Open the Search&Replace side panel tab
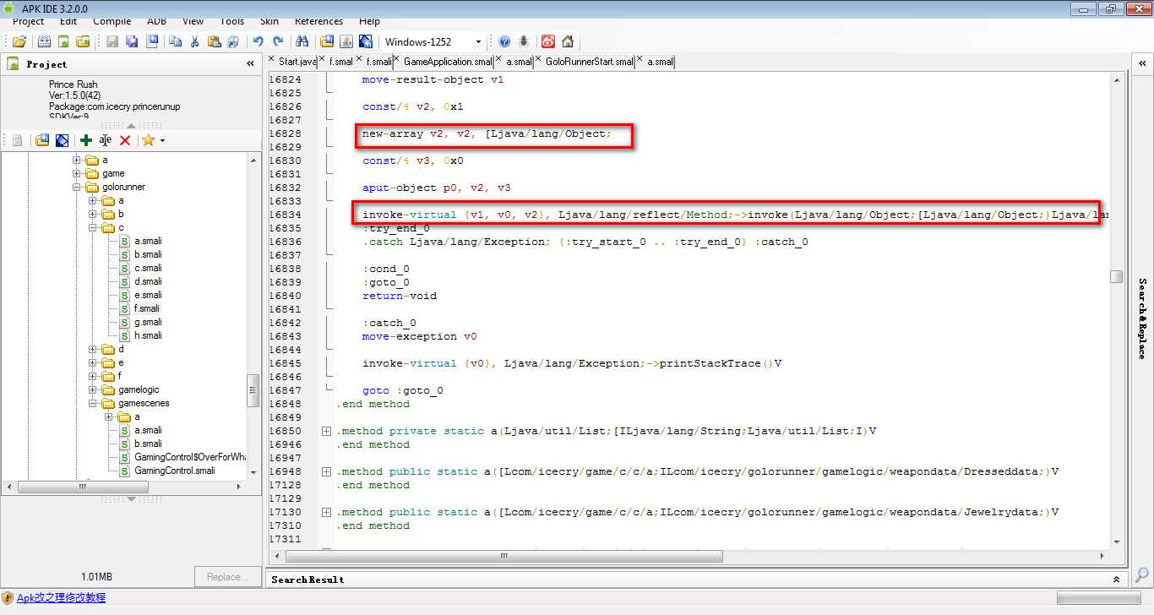 pyautogui.click(x=1142, y=318)
